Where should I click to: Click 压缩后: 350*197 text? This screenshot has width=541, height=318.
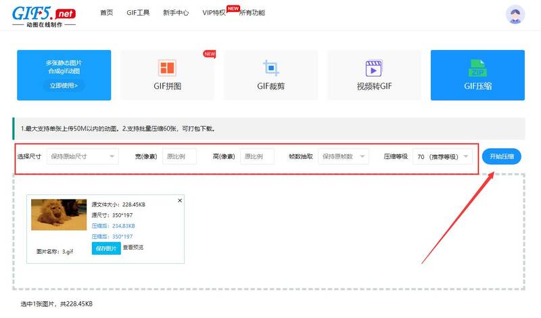[x=112, y=237]
